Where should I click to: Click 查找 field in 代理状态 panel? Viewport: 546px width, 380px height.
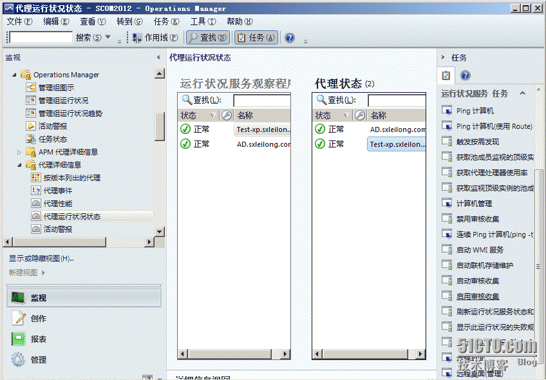tap(397, 100)
